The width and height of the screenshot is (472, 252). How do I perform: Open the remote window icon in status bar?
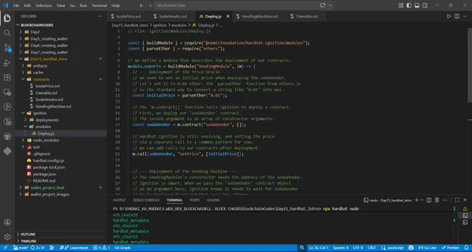coord(6,248)
